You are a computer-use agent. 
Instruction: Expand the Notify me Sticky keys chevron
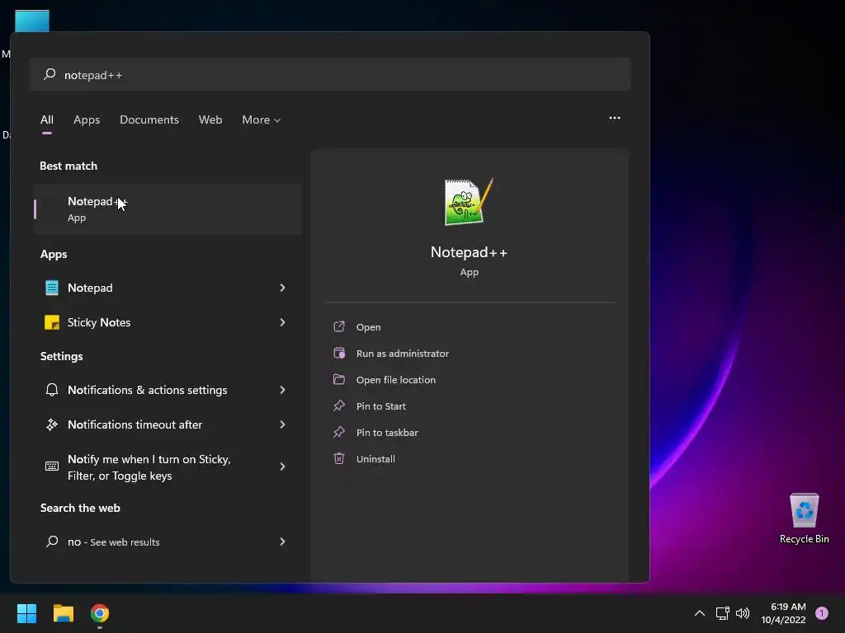(282, 467)
